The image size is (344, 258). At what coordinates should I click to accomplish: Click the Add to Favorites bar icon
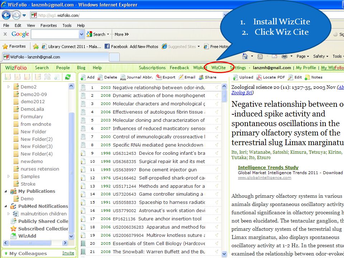point(36,46)
